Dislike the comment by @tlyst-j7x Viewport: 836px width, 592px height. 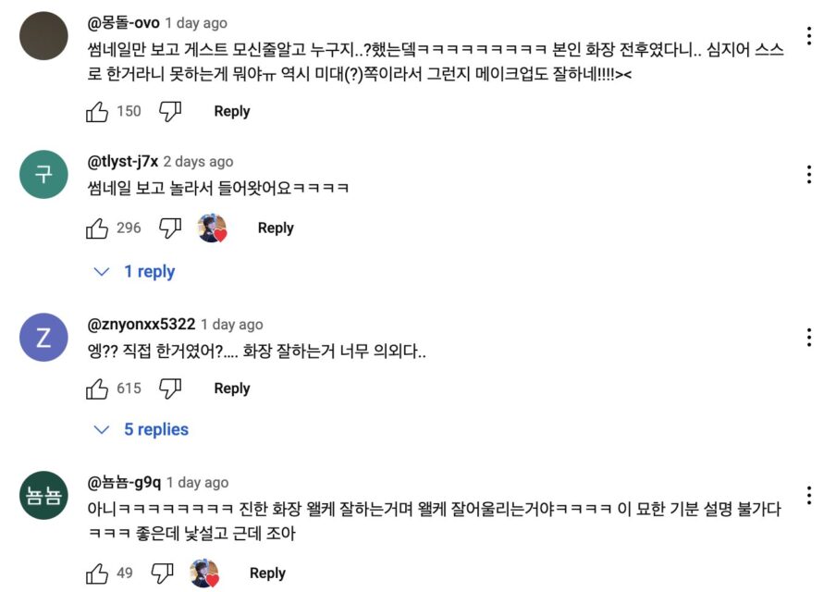(x=170, y=228)
